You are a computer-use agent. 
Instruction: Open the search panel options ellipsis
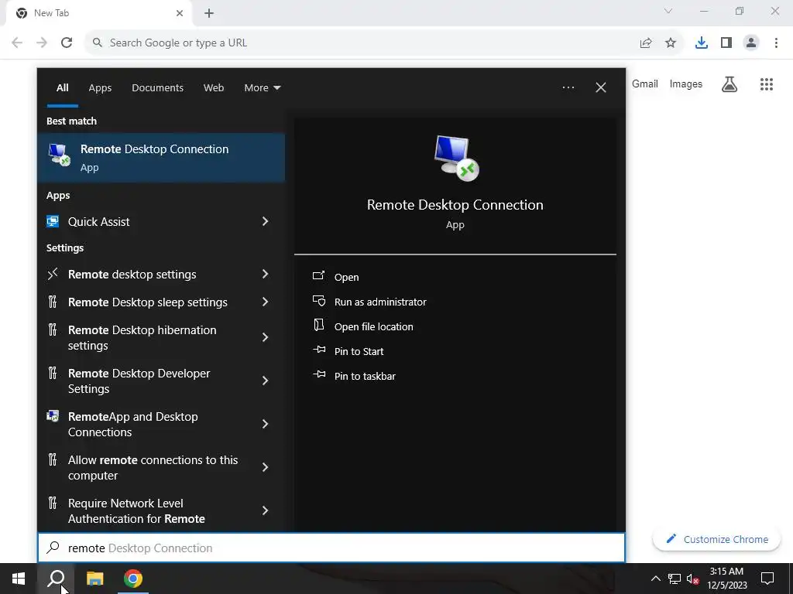click(568, 87)
